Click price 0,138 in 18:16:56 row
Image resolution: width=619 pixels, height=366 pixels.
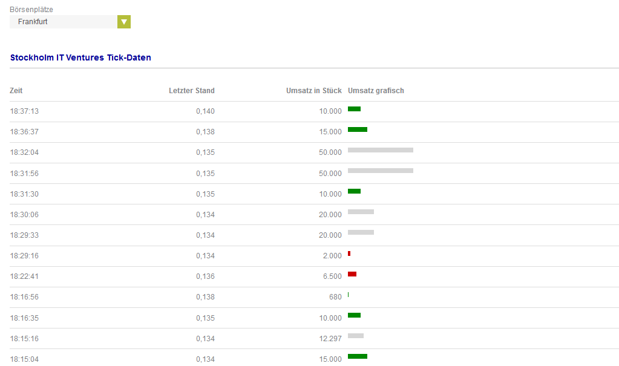(x=205, y=297)
